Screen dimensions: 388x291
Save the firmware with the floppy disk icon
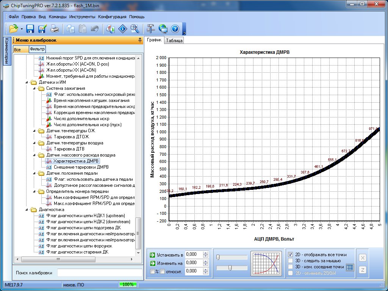(x=30, y=28)
